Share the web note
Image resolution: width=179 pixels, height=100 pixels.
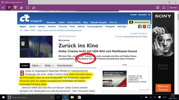(x=164, y=7)
